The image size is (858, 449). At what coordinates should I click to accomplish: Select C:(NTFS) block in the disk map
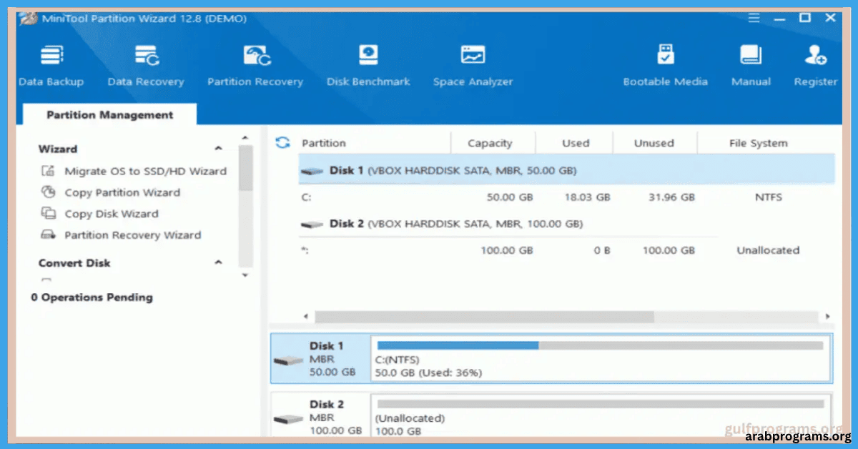(601, 358)
